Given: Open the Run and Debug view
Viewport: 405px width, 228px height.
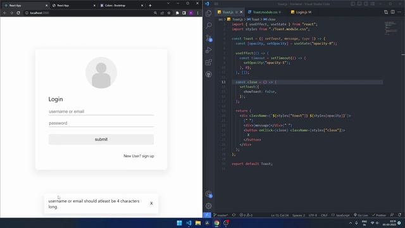Looking at the screenshot, I should (209, 50).
